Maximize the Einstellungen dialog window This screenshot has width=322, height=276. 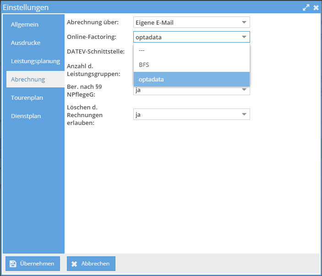point(306,7)
